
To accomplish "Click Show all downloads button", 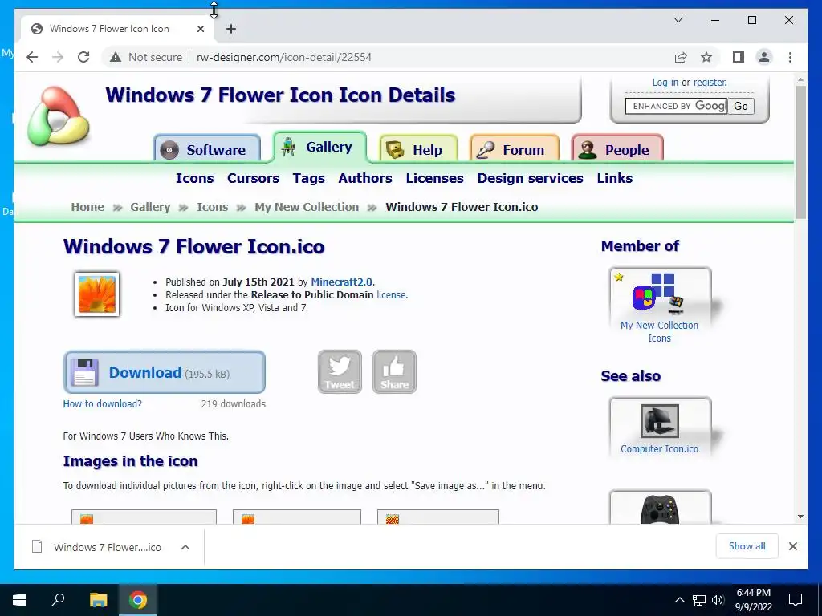I will (x=747, y=546).
